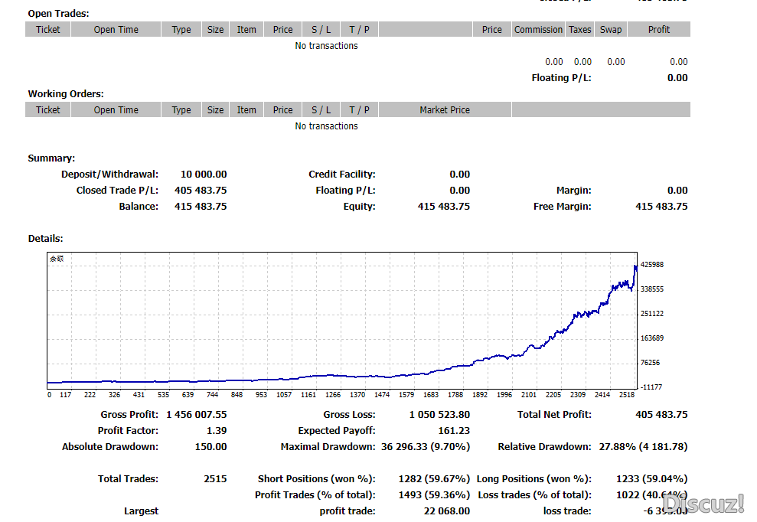Select the Long Positions value 1233 (59.04%)
This screenshot has width=757, height=522.
(x=651, y=478)
